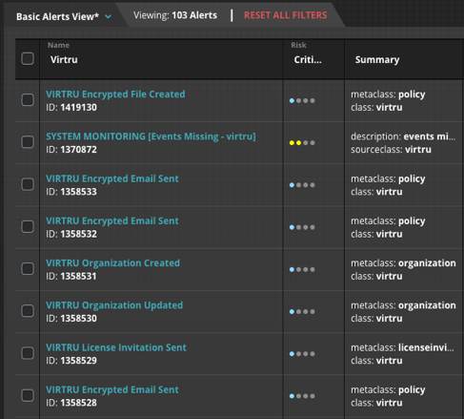Click text ID: 1358529
Screen dimensions: 464x419
click(71, 361)
